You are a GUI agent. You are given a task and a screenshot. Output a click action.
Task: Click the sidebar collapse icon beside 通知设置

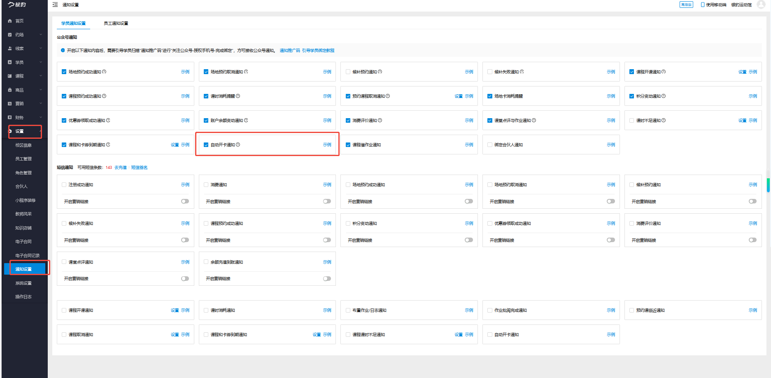click(x=55, y=5)
